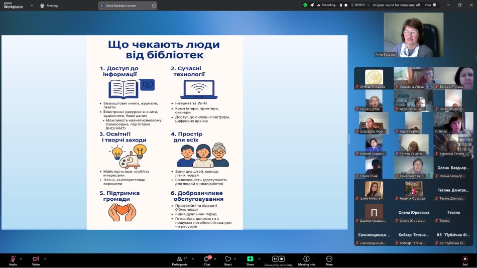
Task: Stop the recording in the bottom toolbar
Action: pyautogui.click(x=282, y=259)
